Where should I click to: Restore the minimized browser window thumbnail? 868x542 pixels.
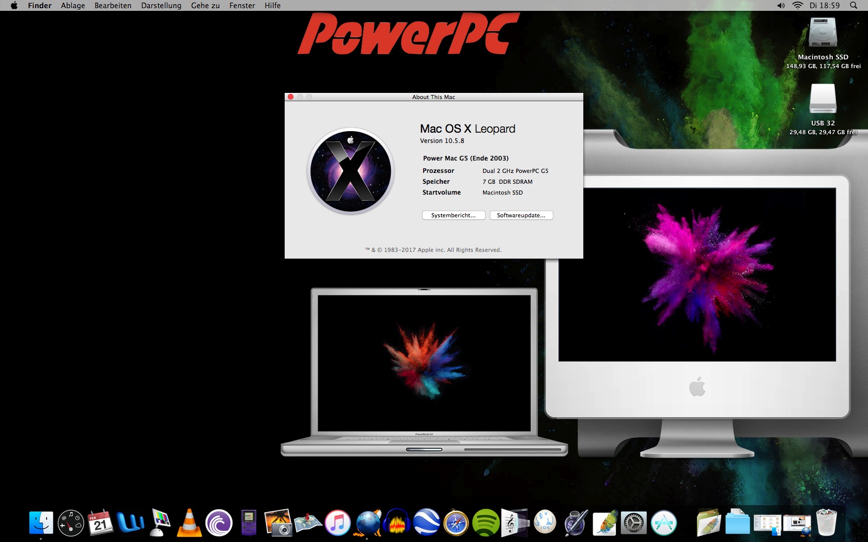pos(797,523)
